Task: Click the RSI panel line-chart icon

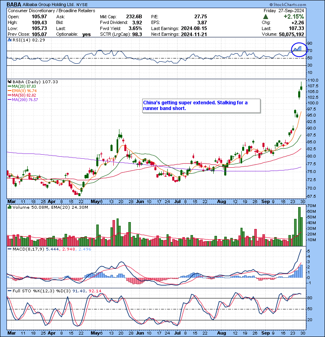Action: (x=9, y=40)
